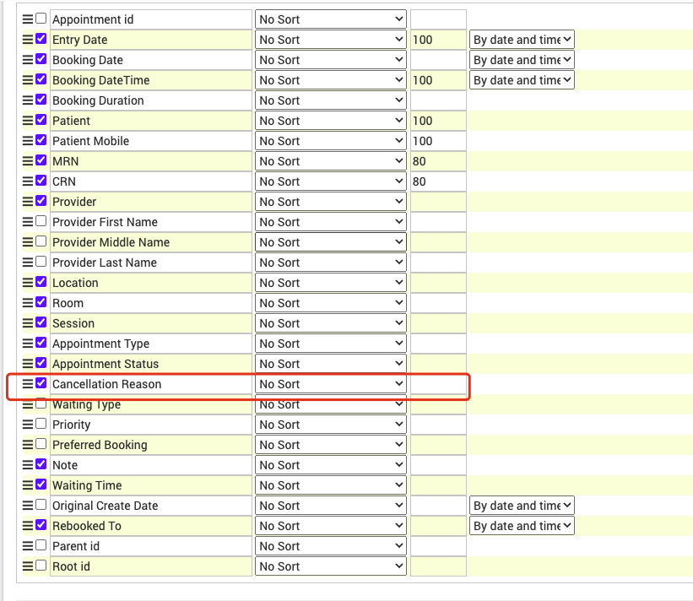Image resolution: width=693 pixels, height=601 pixels.
Task: Grab the drag handle for Appointment id row
Action: [x=28, y=19]
